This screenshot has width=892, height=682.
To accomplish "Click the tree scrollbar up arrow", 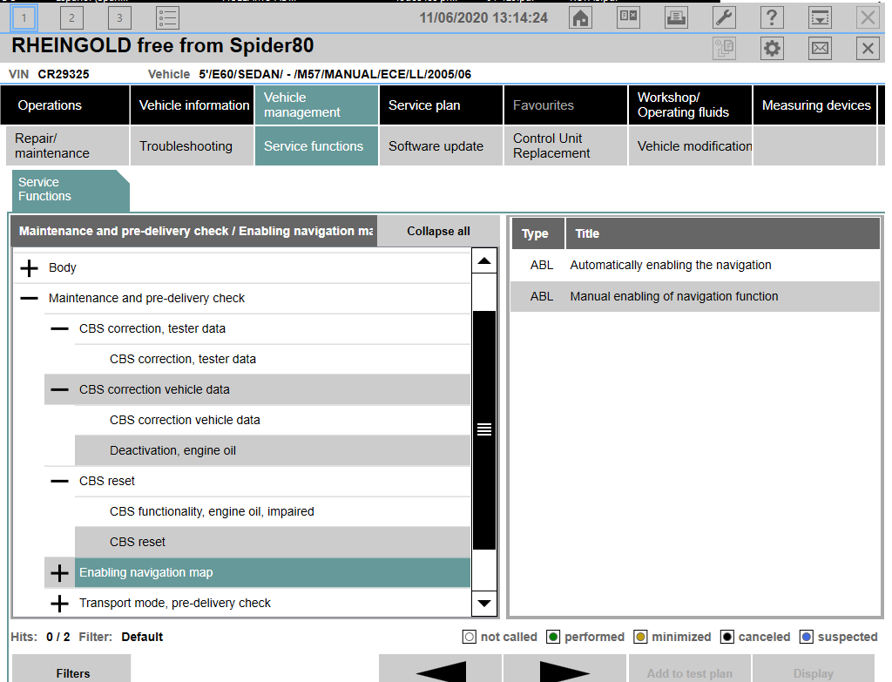I will pyautogui.click(x=484, y=261).
